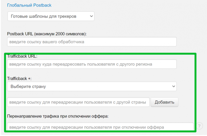Open the Глобальный Postback link
The height and width of the screenshot is (136, 207).
29,5
